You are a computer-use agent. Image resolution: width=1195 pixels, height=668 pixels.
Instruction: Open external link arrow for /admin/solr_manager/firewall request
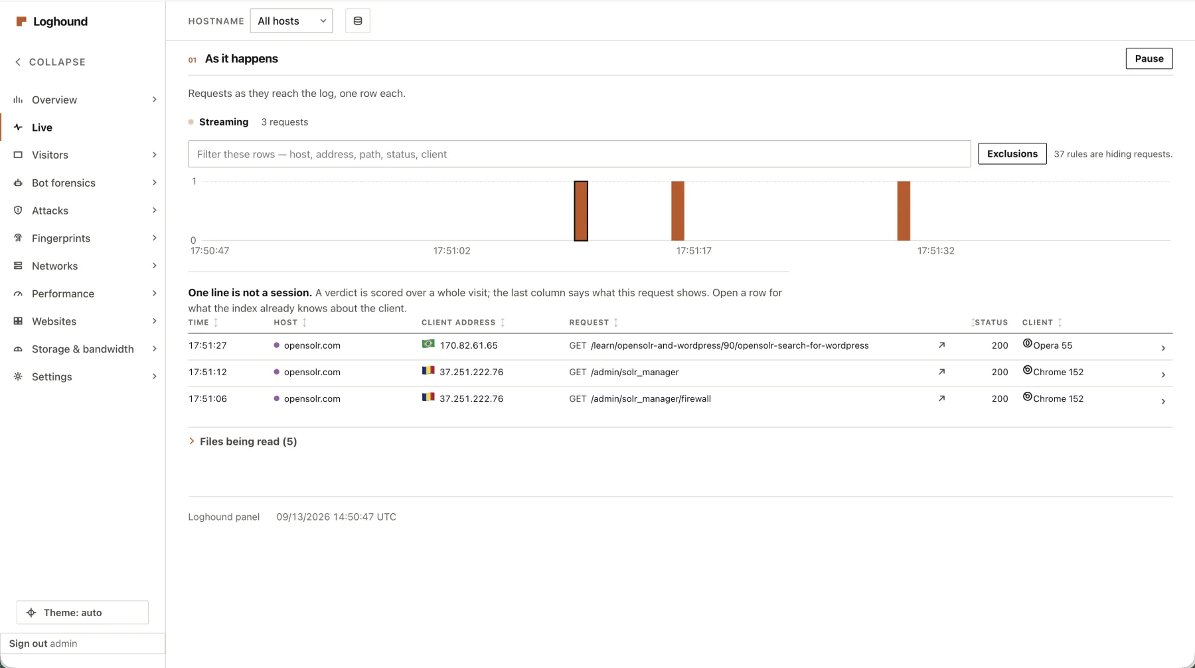click(941, 398)
